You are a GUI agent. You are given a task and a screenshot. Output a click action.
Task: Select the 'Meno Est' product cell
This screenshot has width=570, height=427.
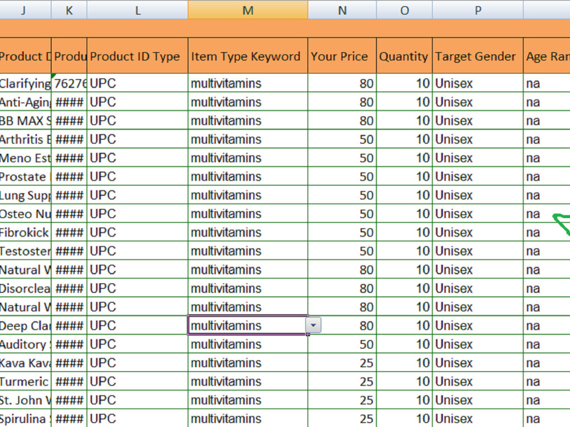tap(26, 158)
